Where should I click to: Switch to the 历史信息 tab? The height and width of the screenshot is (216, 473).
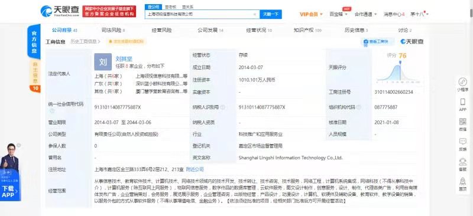[356, 30]
